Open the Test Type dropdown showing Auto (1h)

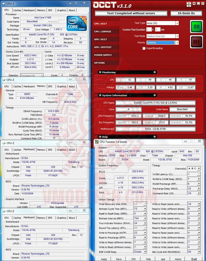click(x=177, y=23)
